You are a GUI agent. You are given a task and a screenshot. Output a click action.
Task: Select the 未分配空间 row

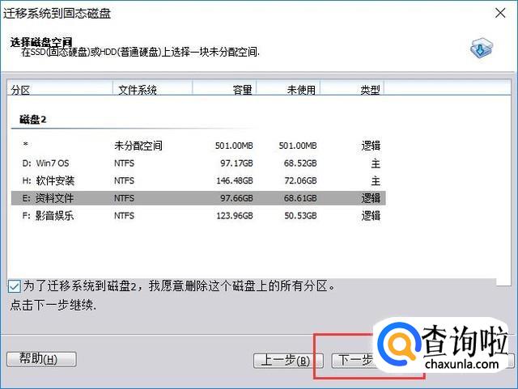[198, 146]
